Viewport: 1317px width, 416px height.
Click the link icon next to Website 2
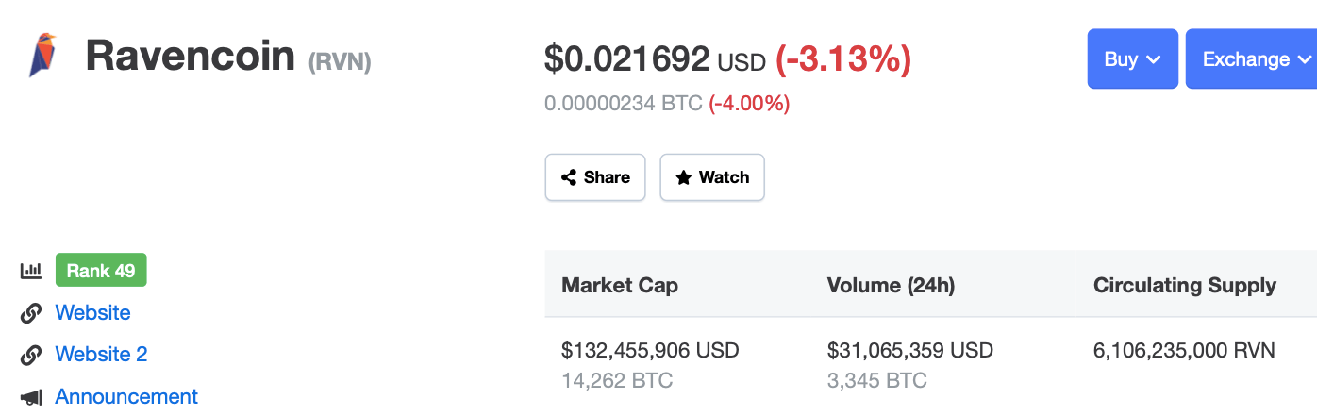31,355
